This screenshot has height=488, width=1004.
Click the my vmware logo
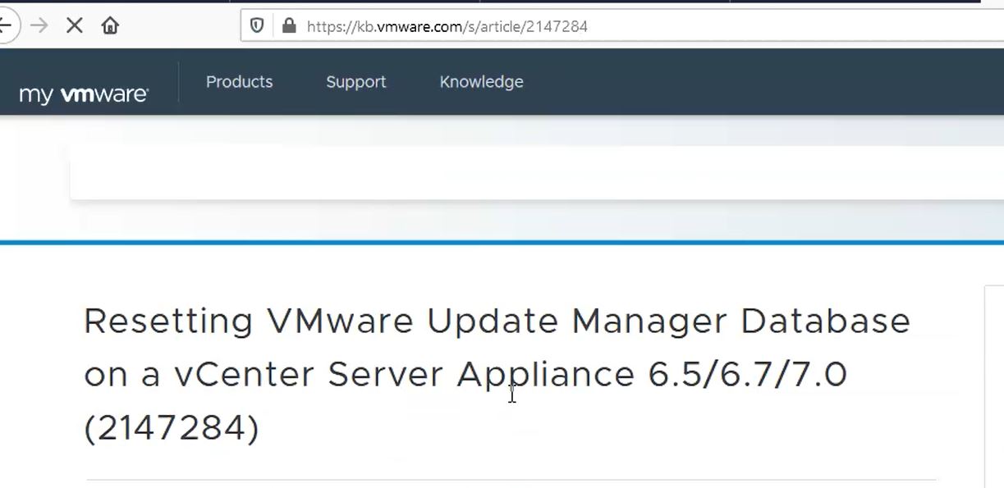click(83, 94)
